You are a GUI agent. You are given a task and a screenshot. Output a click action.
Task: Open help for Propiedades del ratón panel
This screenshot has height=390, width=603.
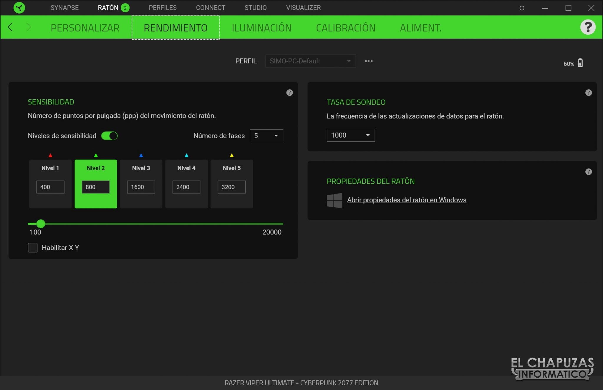(x=588, y=172)
